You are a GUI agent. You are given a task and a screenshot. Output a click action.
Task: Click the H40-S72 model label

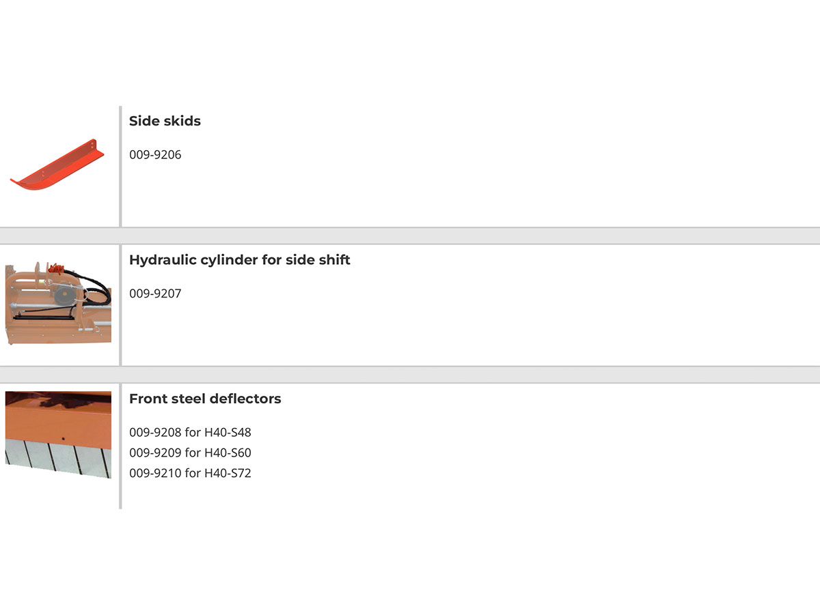[228, 473]
